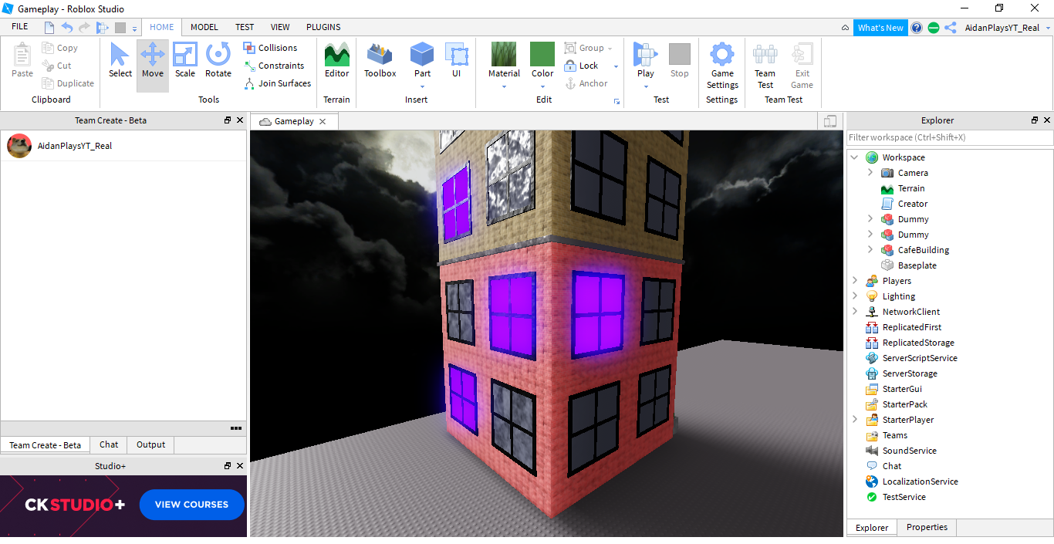The image size is (1054, 544).
Task: Toggle Lock on selected part
Action: [581, 66]
